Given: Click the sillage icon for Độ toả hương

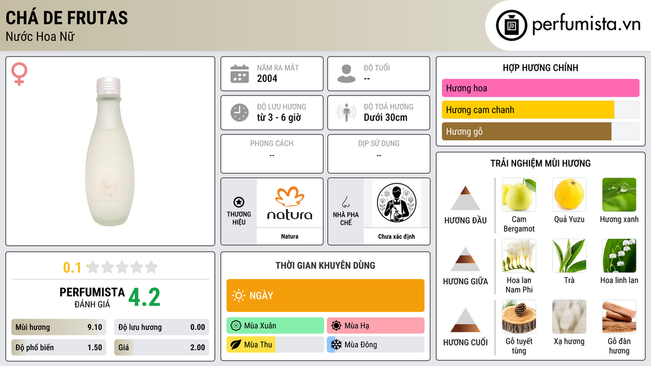Looking at the screenshot, I should click(x=346, y=112).
